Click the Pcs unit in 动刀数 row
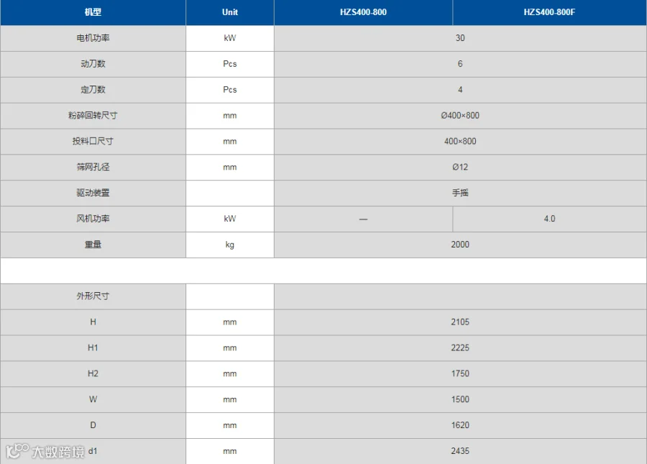Viewport: 647px width, 464px height. [x=230, y=63]
